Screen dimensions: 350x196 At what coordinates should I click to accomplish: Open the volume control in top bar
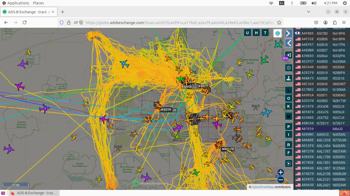(314, 3)
